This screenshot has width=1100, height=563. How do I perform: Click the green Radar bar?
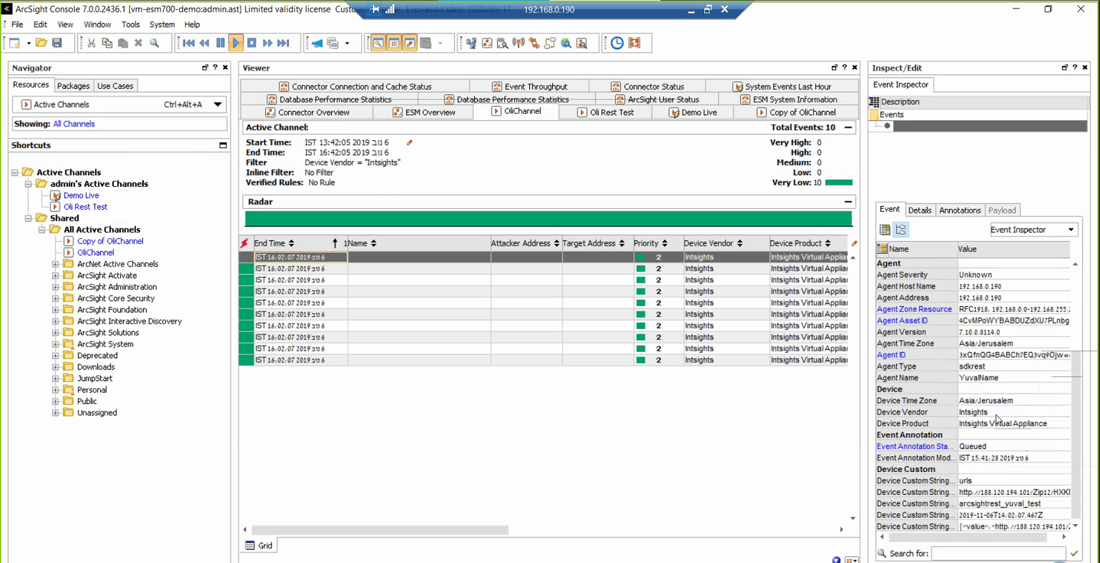tap(548, 219)
